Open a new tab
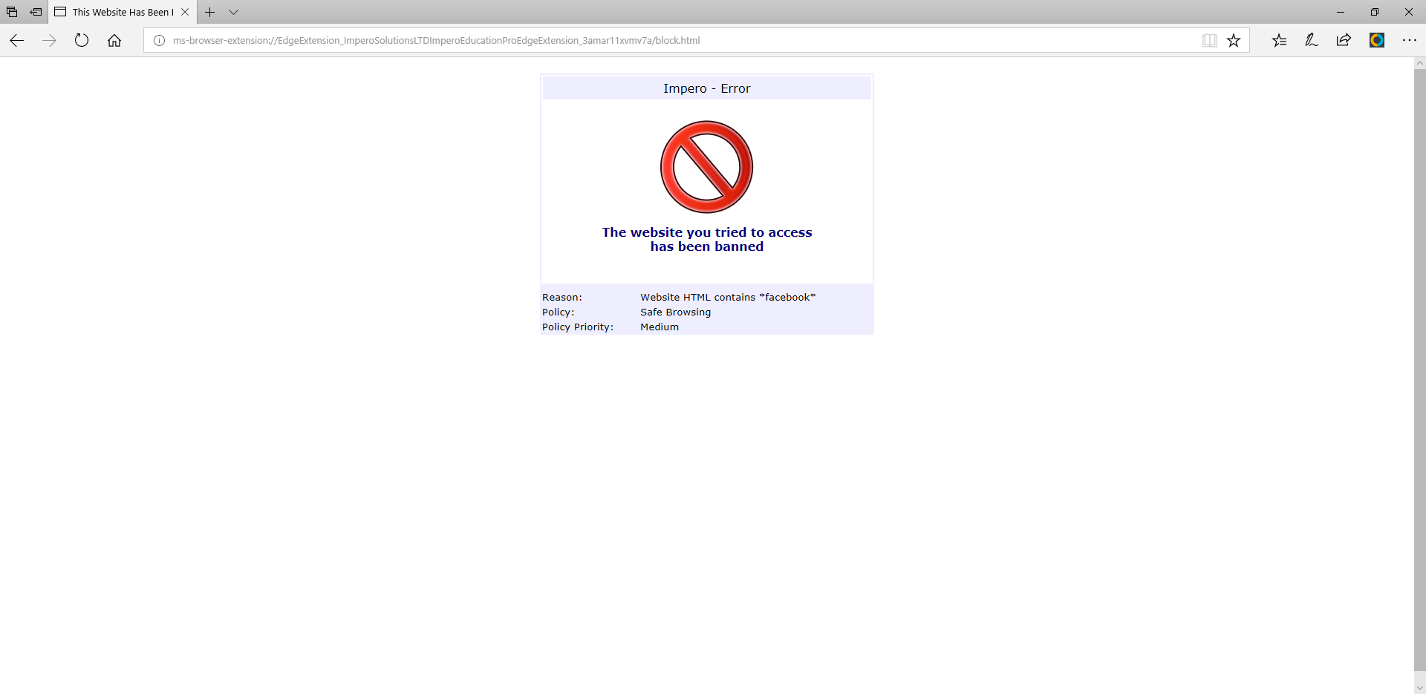The image size is (1426, 694). tap(210, 12)
